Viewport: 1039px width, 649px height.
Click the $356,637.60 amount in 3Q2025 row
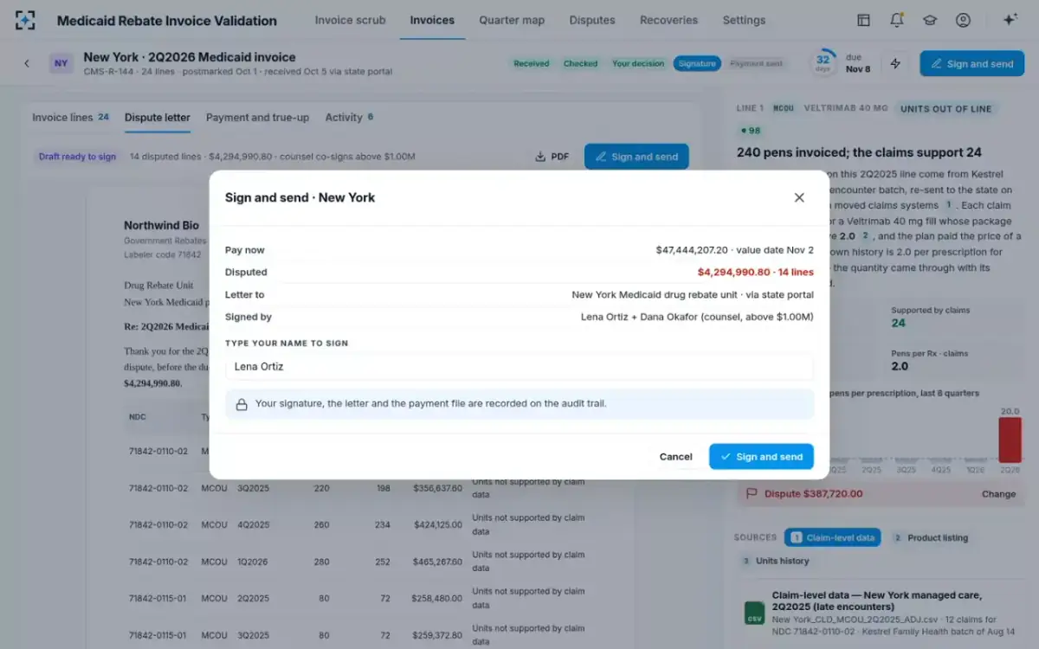pyautogui.click(x=437, y=488)
